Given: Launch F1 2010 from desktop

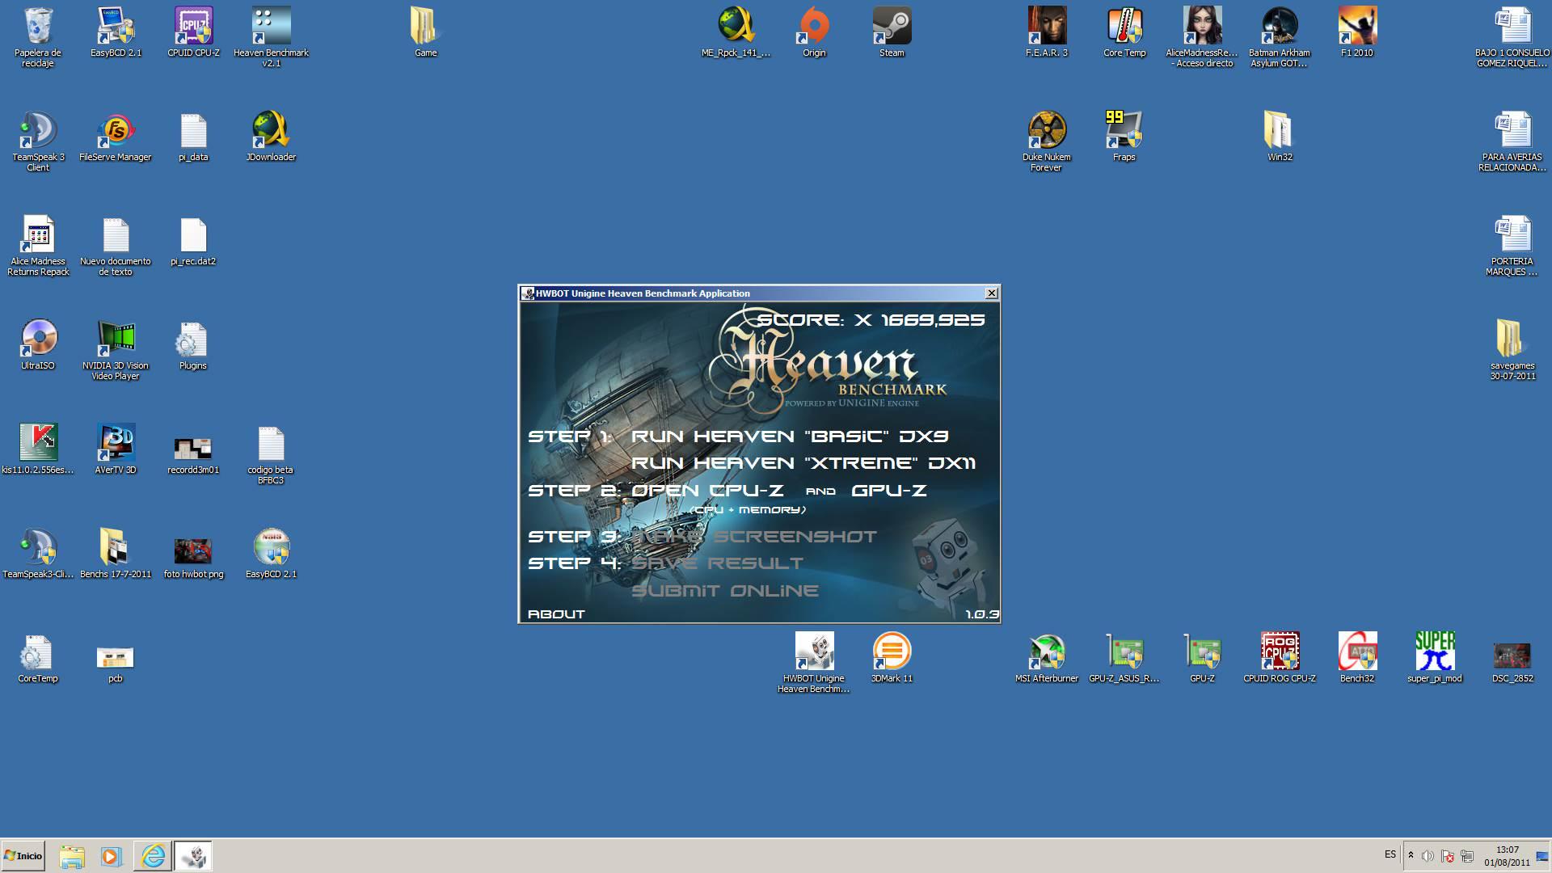Looking at the screenshot, I should click(x=1356, y=32).
